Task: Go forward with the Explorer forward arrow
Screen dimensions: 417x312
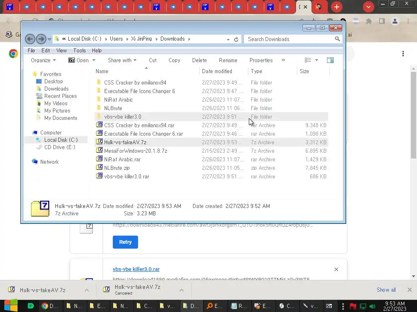Action: tap(41, 39)
